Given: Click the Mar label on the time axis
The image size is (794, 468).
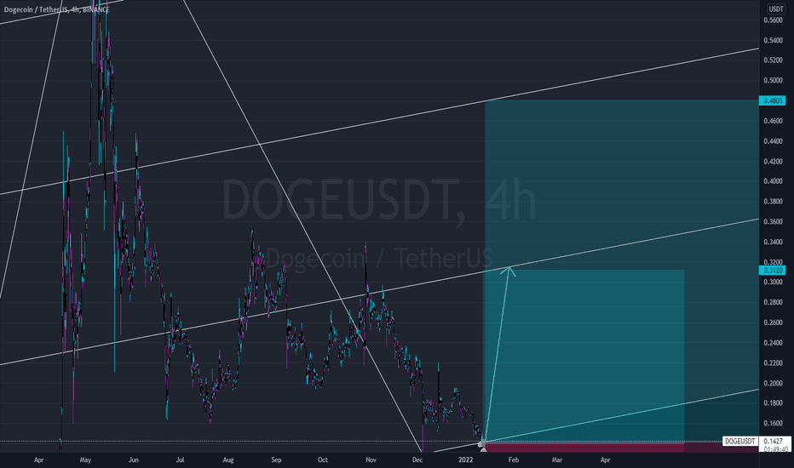Looking at the screenshot, I should tap(557, 459).
